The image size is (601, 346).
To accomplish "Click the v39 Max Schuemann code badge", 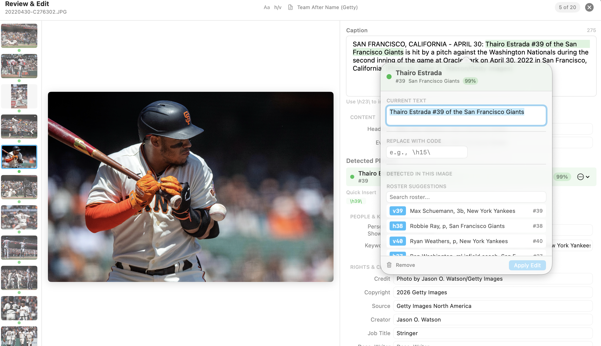I will point(398,211).
